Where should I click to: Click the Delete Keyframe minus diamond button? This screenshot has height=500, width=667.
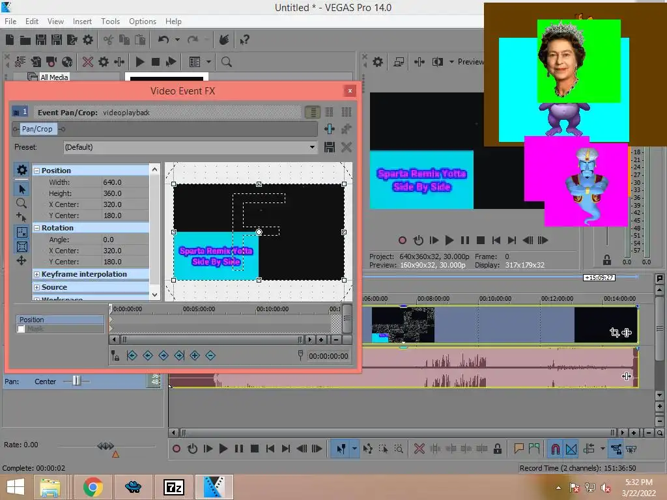(210, 355)
